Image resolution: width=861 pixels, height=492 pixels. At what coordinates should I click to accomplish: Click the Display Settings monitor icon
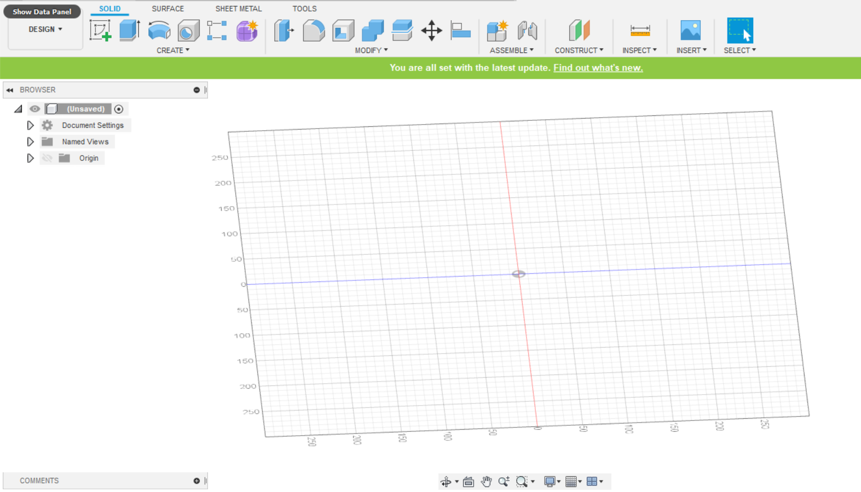[550, 482]
